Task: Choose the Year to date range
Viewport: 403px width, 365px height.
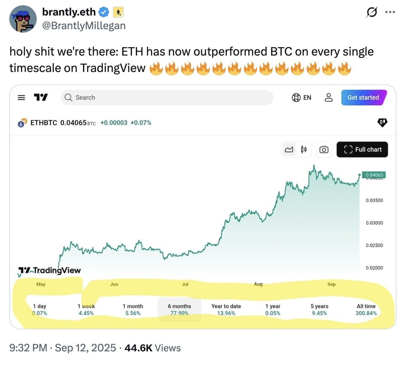Action: 226,310
